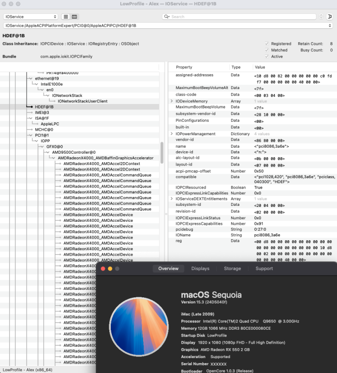The image size is (337, 373).
Task: Select the pcidebug property row
Action: click(253, 229)
